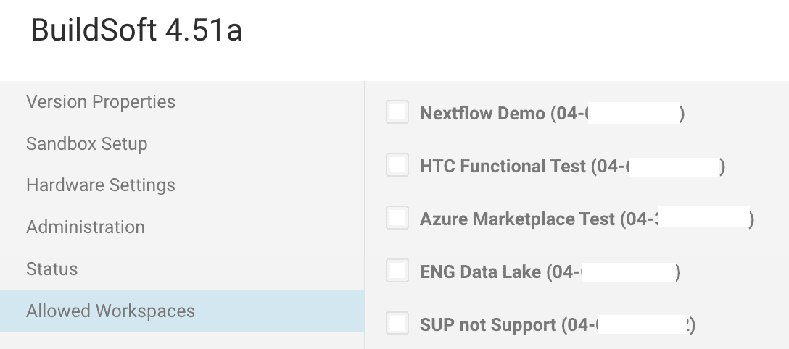Go to Sandbox Setup section
Image resolution: width=789 pixels, height=349 pixels.
pyautogui.click(x=87, y=143)
